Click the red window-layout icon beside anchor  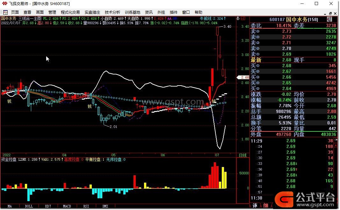pyautogui.click(x=243, y=19)
